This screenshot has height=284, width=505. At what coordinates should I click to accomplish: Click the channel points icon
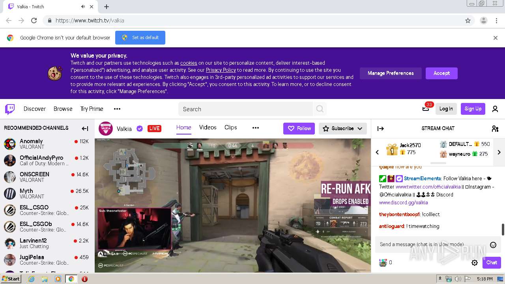point(383,263)
